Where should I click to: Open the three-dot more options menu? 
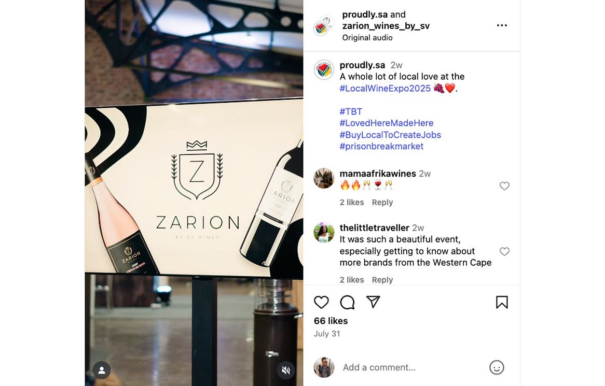pyautogui.click(x=502, y=25)
